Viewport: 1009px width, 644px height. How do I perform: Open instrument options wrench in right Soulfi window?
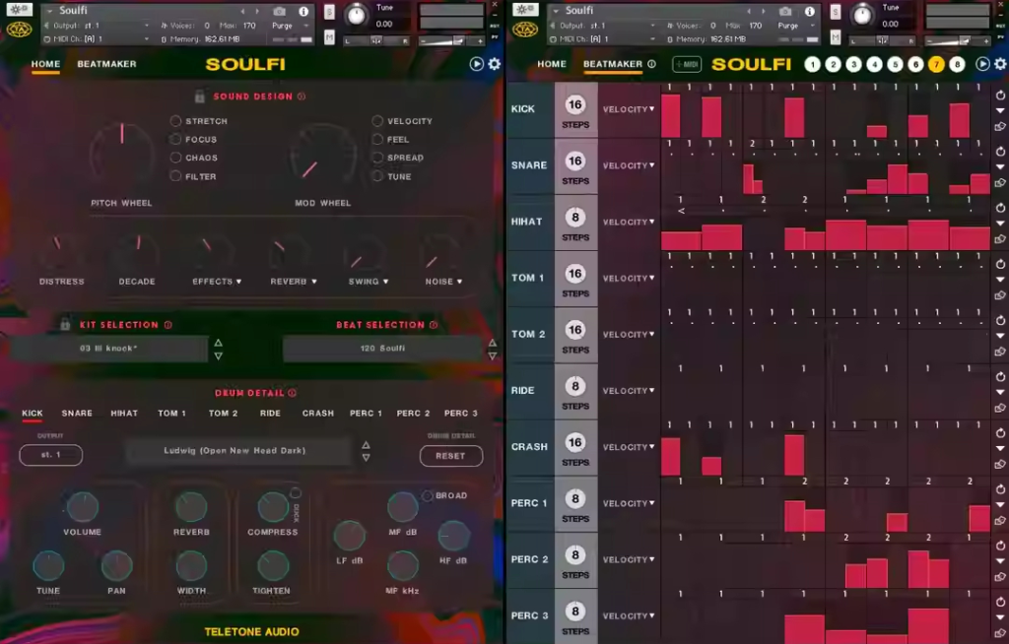[x=525, y=10]
